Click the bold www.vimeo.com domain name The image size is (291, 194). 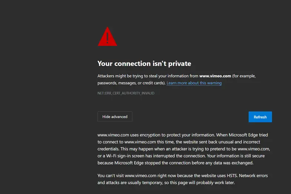pyautogui.click(x=215, y=76)
